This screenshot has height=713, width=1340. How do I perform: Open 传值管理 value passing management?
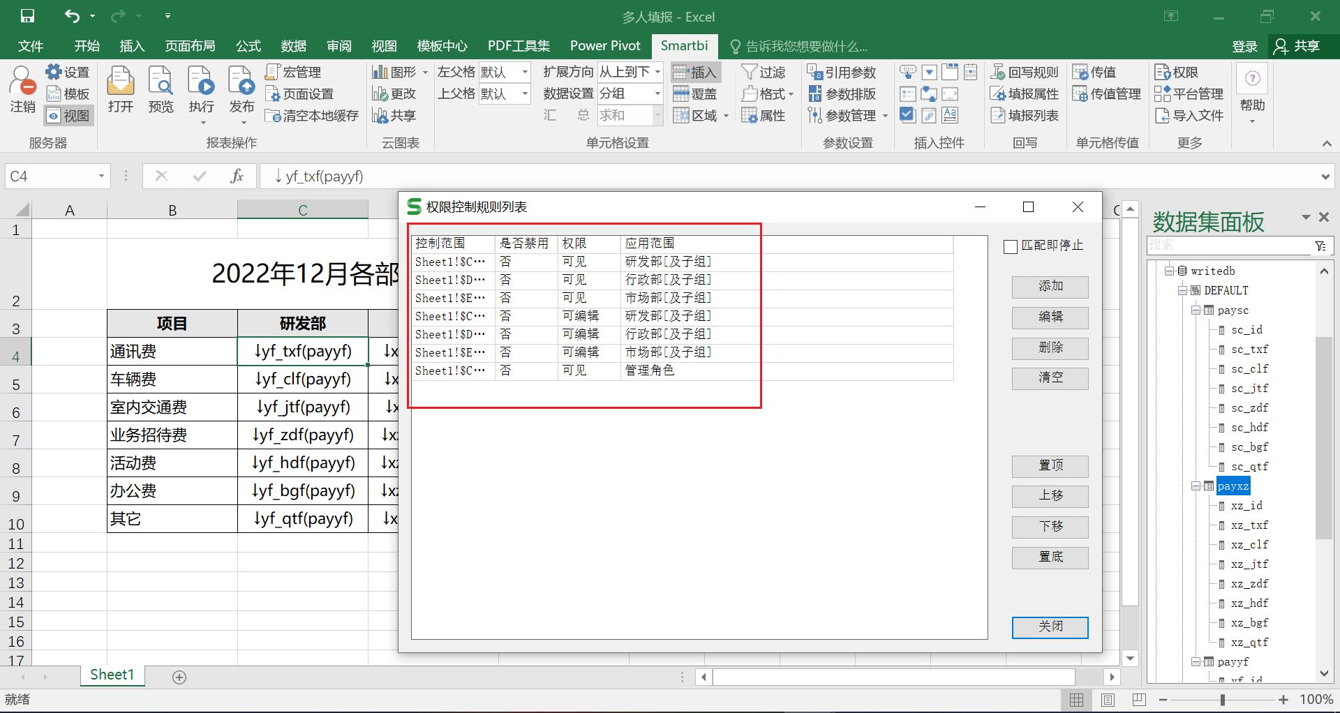(x=1107, y=93)
